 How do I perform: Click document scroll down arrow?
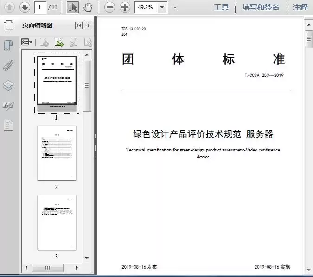point(309,270)
